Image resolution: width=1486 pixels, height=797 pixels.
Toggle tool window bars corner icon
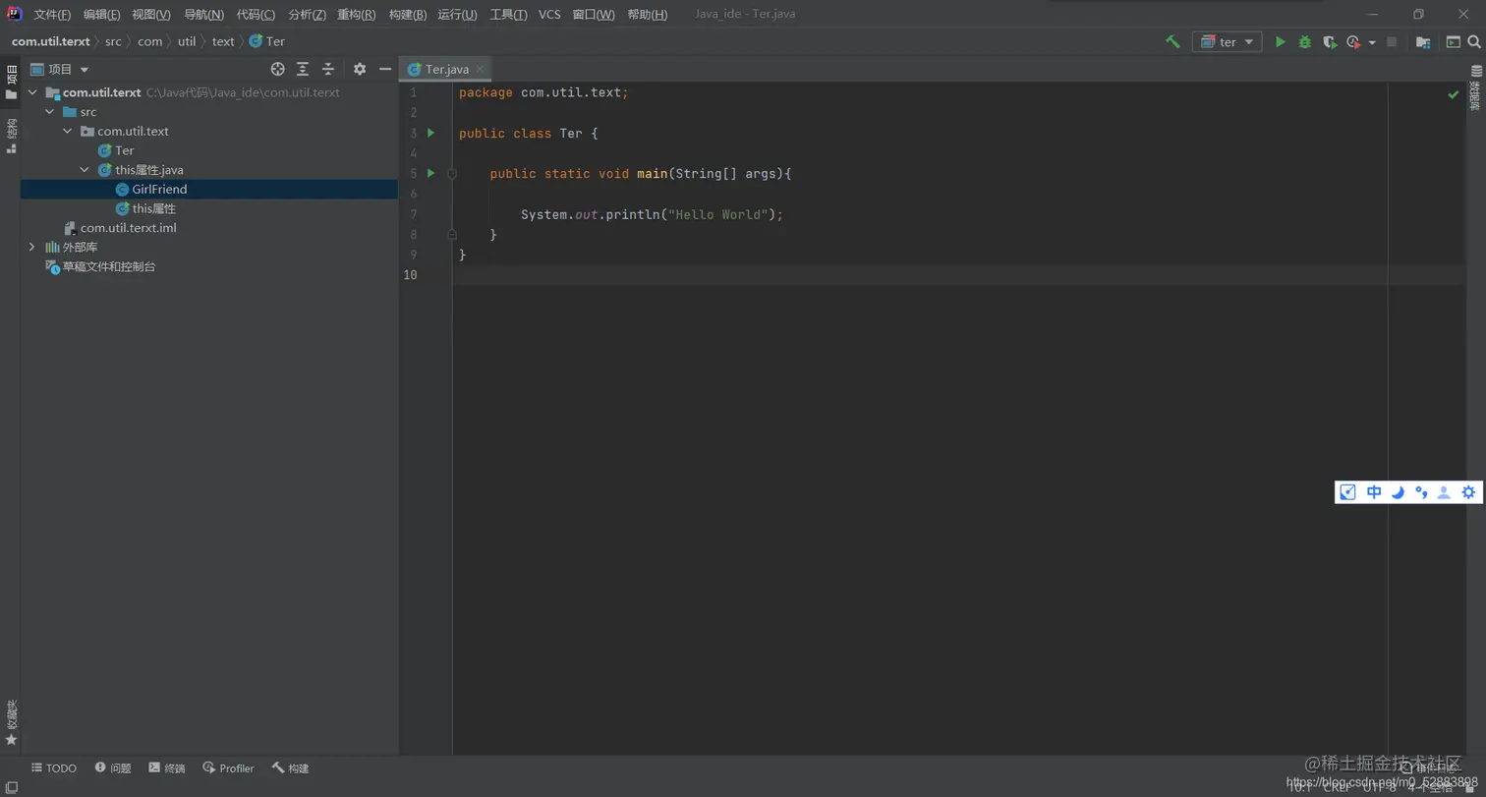tap(11, 787)
